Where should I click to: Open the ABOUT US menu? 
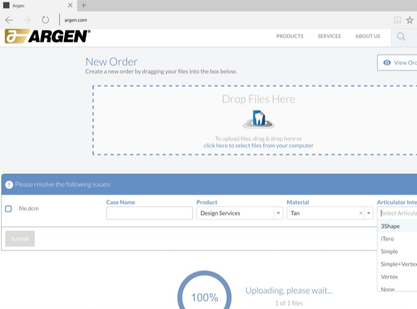click(x=368, y=36)
